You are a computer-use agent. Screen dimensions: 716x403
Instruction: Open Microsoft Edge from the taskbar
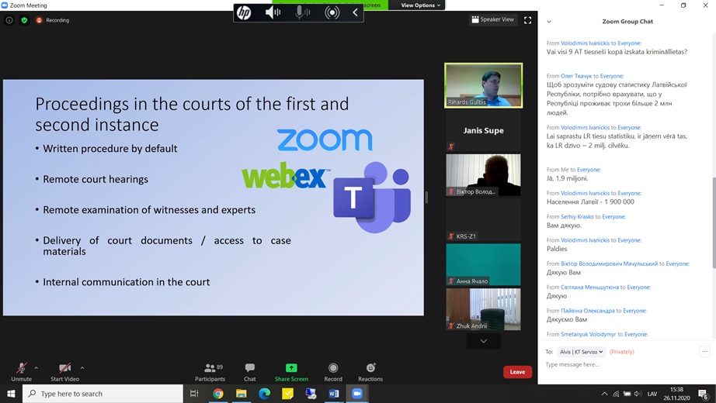click(x=264, y=394)
